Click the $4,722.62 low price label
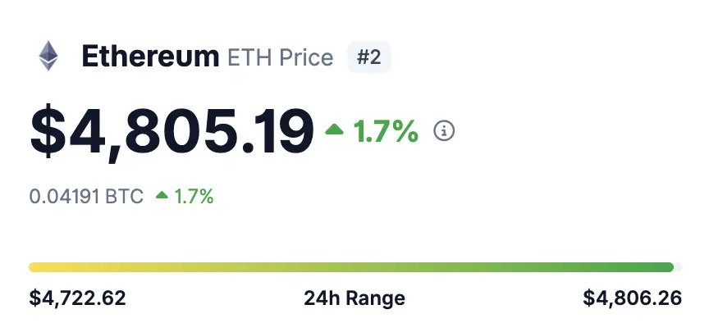 tap(77, 298)
